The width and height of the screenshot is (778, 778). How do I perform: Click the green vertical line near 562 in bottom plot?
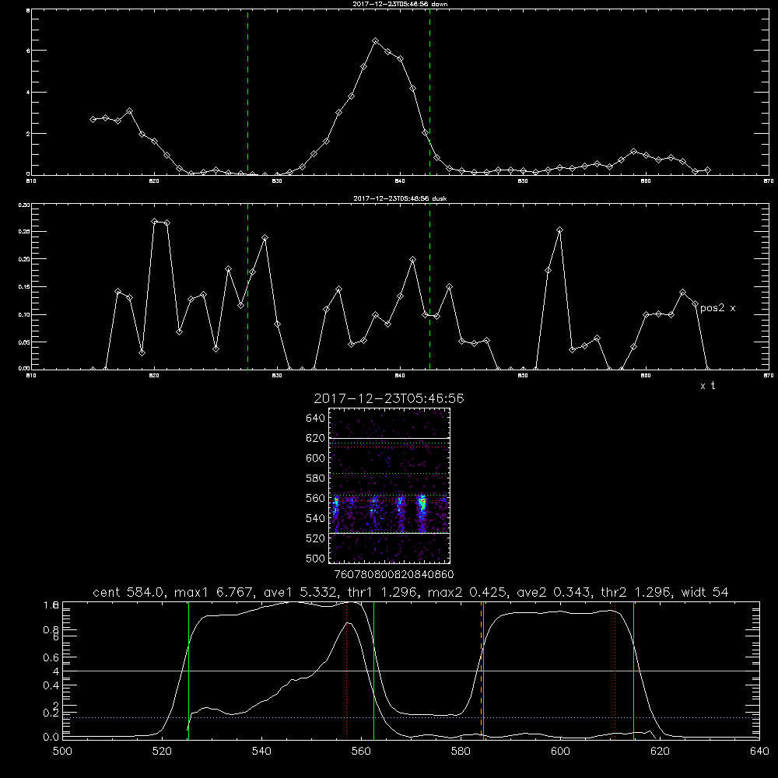pyautogui.click(x=373, y=670)
